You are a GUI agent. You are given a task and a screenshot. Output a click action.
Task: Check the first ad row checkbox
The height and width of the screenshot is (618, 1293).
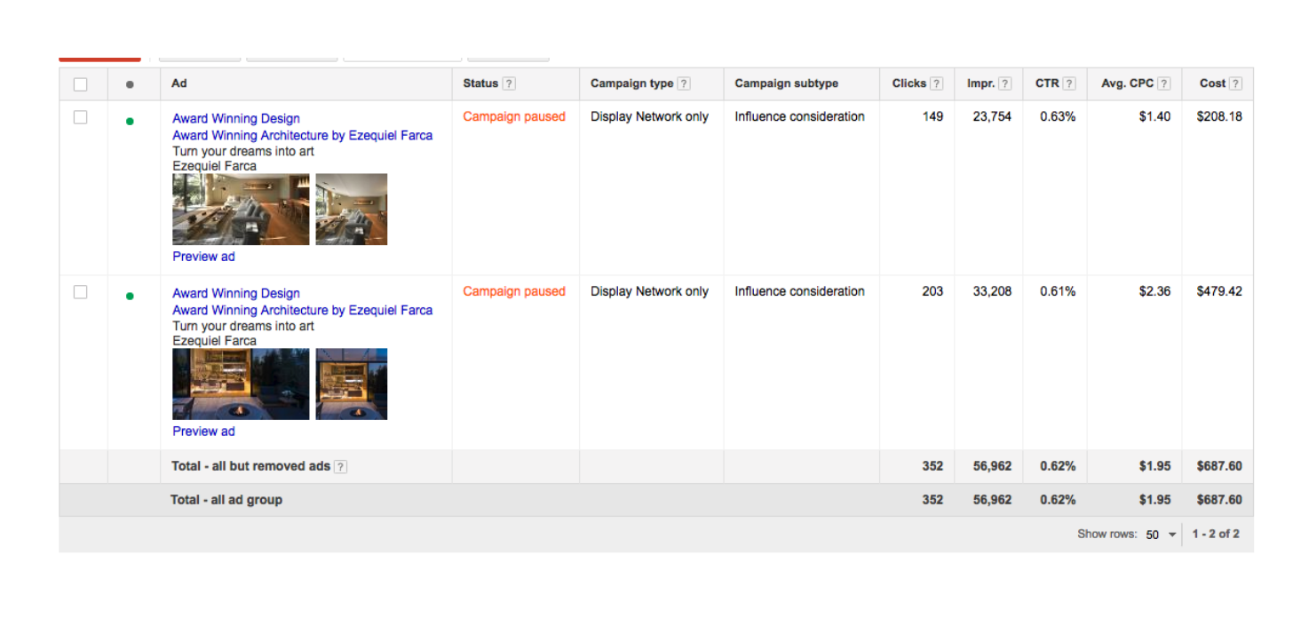[81, 117]
